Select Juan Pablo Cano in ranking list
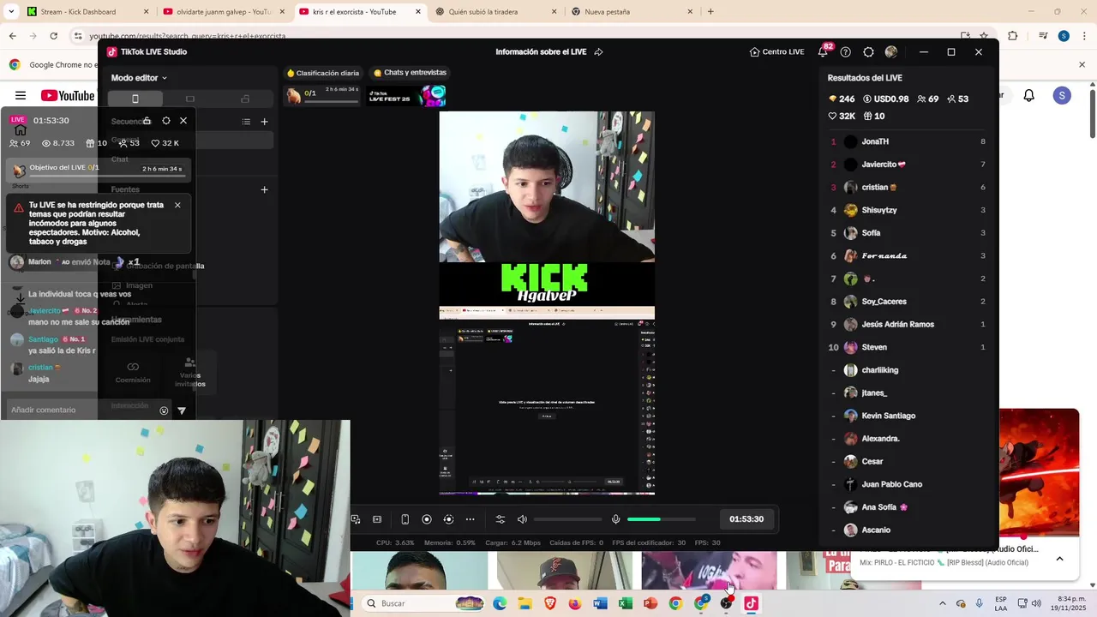The height and width of the screenshot is (617, 1097). click(907, 484)
